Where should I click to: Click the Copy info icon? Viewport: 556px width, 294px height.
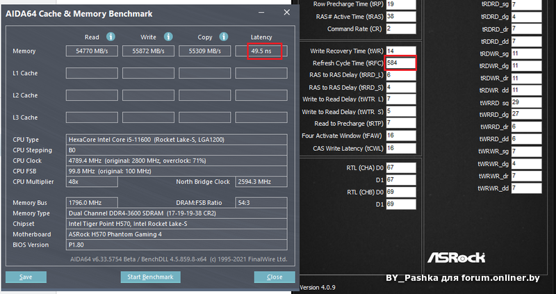(x=223, y=37)
